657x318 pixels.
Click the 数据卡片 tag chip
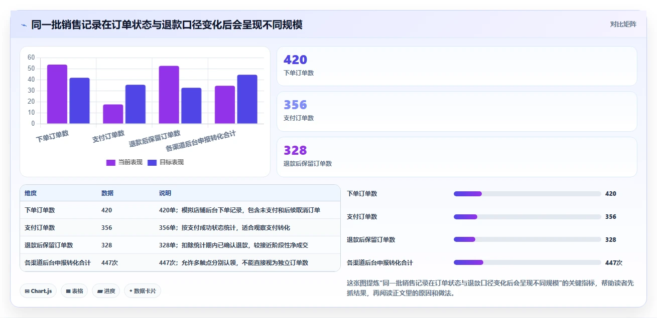point(143,291)
